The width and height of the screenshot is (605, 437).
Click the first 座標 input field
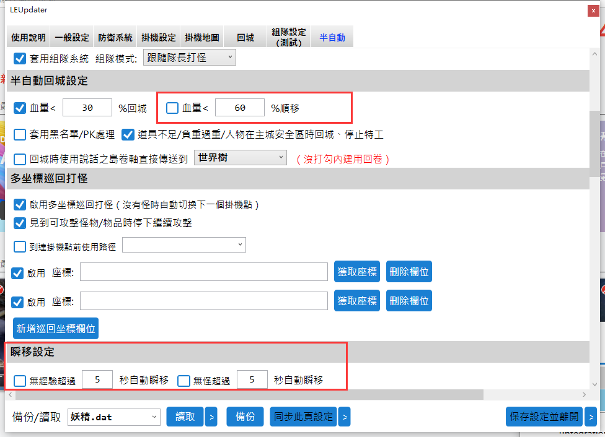204,272
